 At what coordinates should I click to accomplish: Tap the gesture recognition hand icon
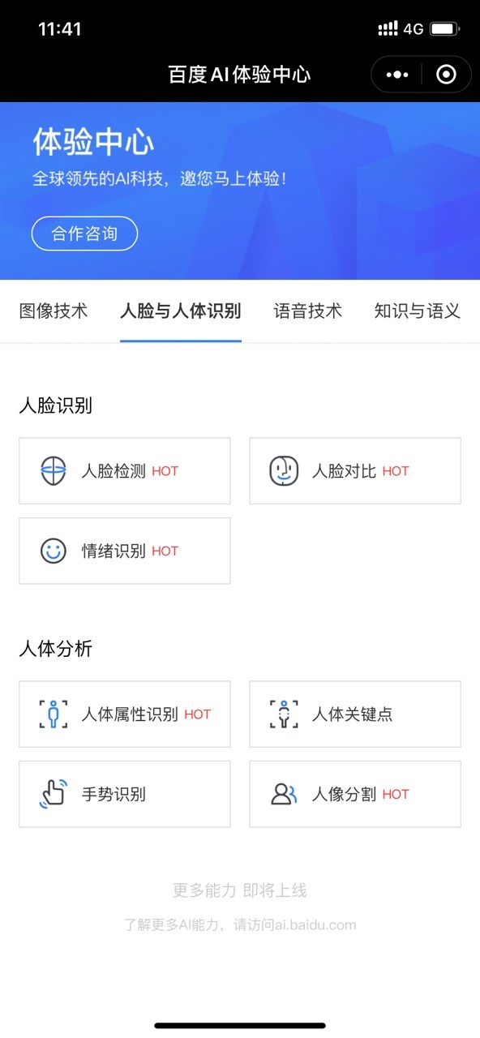54,794
